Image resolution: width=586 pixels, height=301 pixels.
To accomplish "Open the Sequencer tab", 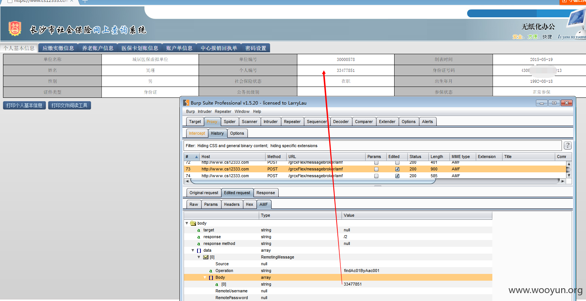I will tap(317, 122).
